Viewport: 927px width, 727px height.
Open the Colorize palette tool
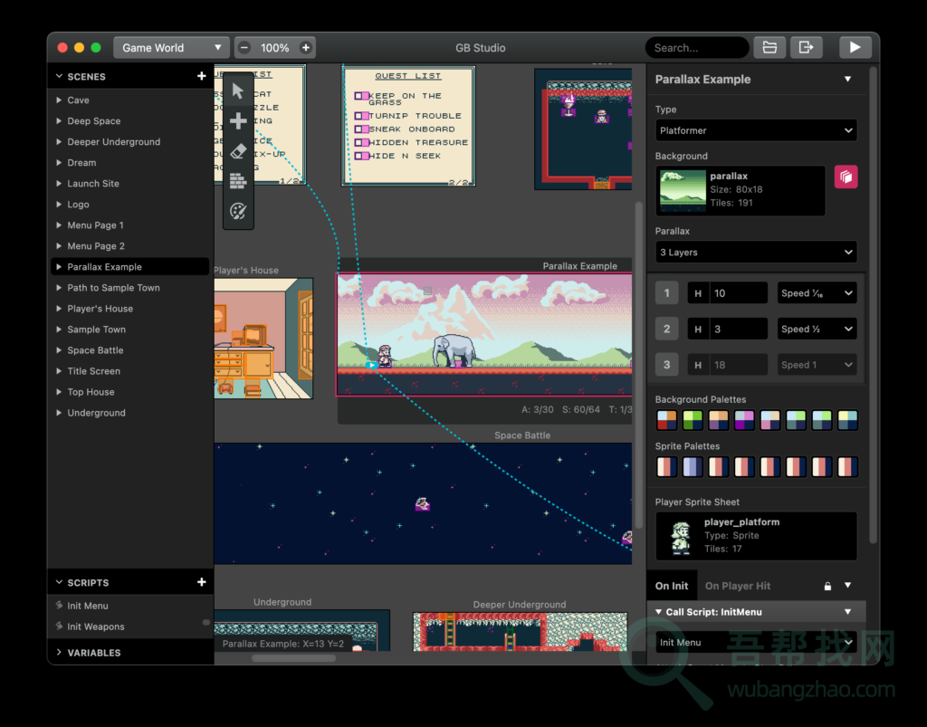[x=238, y=211]
